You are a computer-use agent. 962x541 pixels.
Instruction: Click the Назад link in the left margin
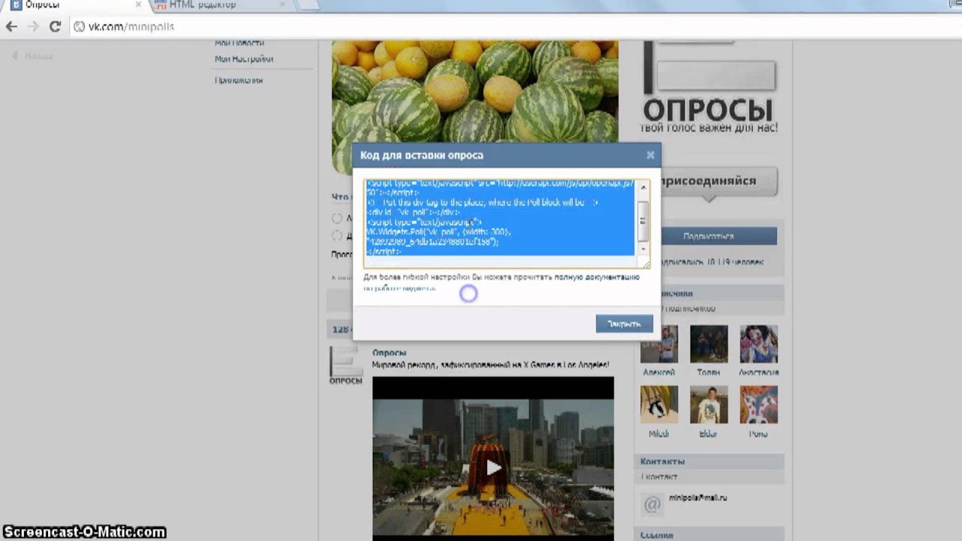[32, 56]
